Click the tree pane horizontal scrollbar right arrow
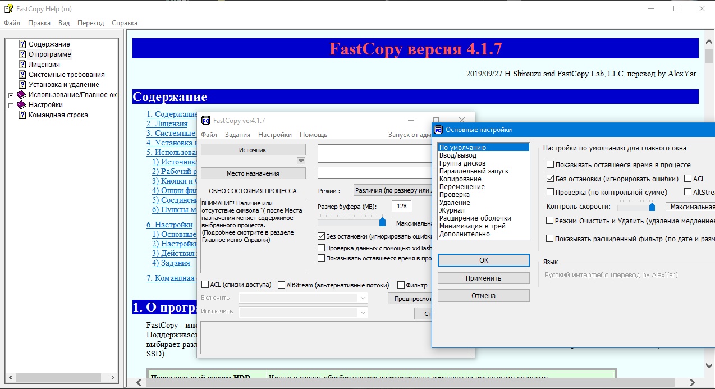The width and height of the screenshot is (715, 389). pos(112,378)
